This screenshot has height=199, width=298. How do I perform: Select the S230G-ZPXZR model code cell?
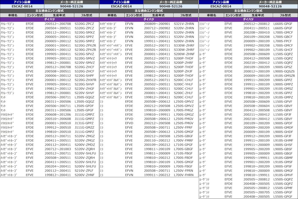pyautogui.click(x=85, y=50)
